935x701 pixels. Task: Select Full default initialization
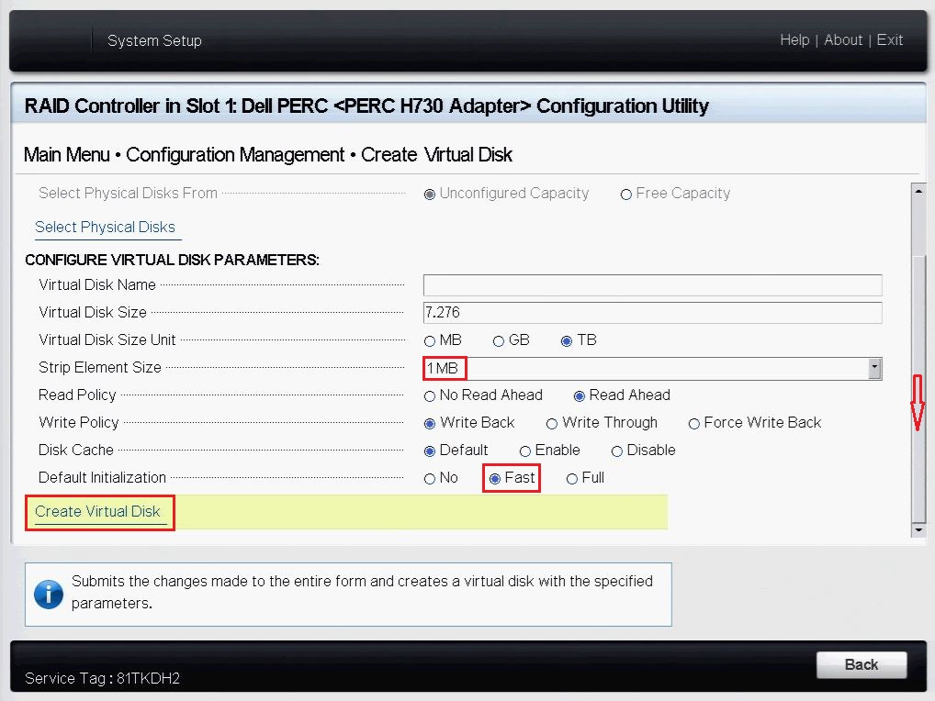[570, 477]
